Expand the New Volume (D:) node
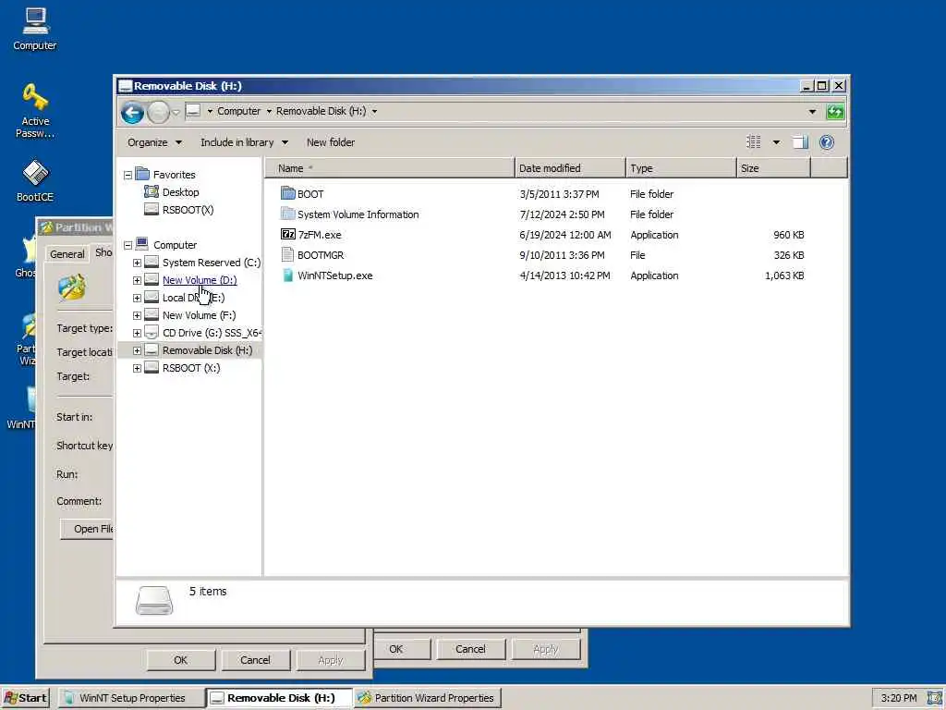This screenshot has height=710, width=946. click(137, 280)
